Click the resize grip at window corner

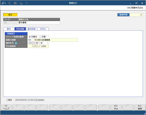(145, 114)
